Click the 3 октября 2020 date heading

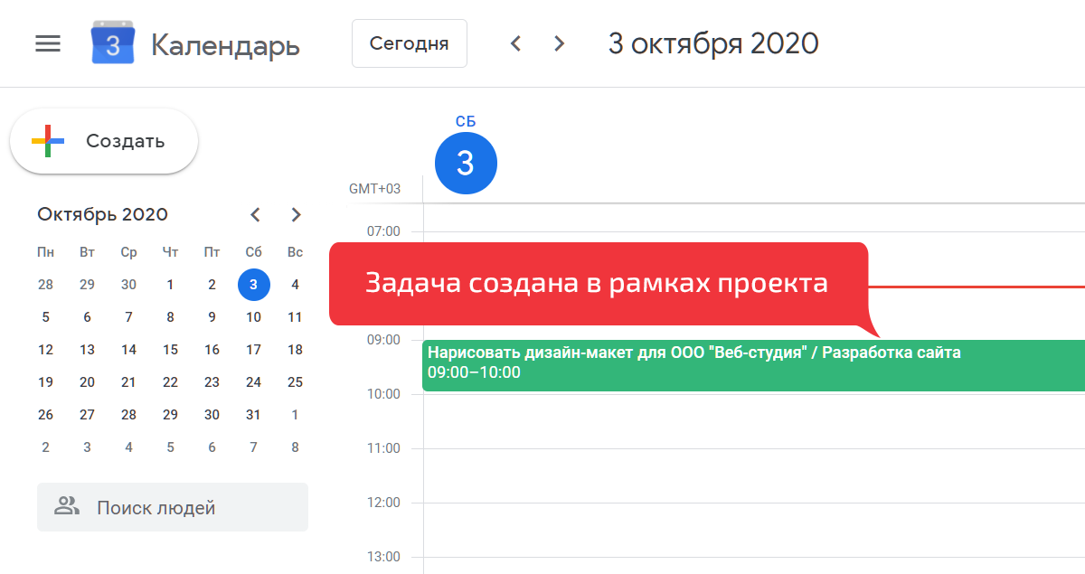pos(713,43)
